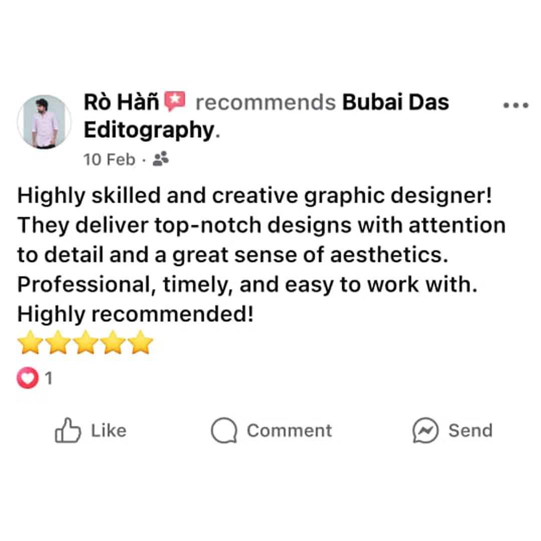Click the thumbs-up Like icon
541x541 pixels.
coord(68,430)
